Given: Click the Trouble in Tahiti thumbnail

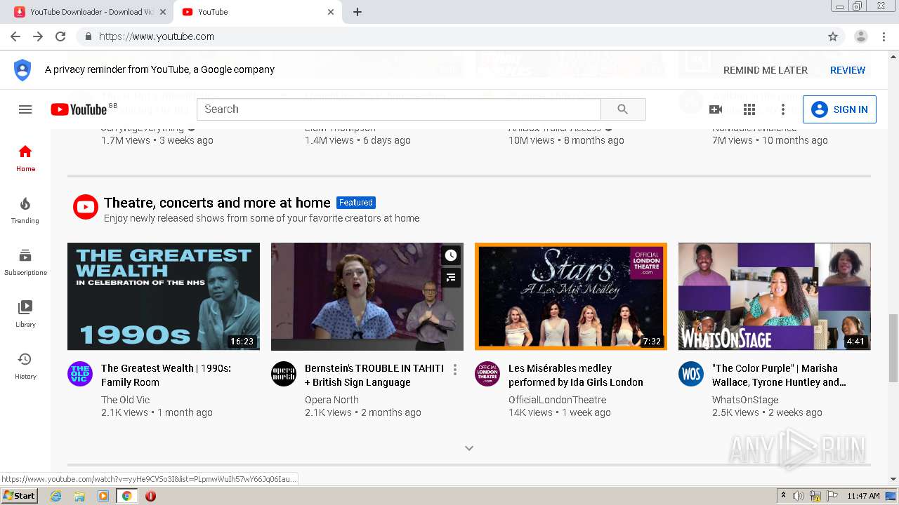Looking at the screenshot, I should point(367,297).
